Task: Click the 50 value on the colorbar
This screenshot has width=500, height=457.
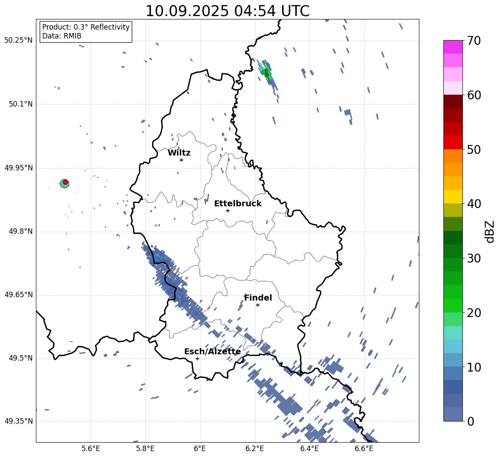Action: tap(474, 150)
